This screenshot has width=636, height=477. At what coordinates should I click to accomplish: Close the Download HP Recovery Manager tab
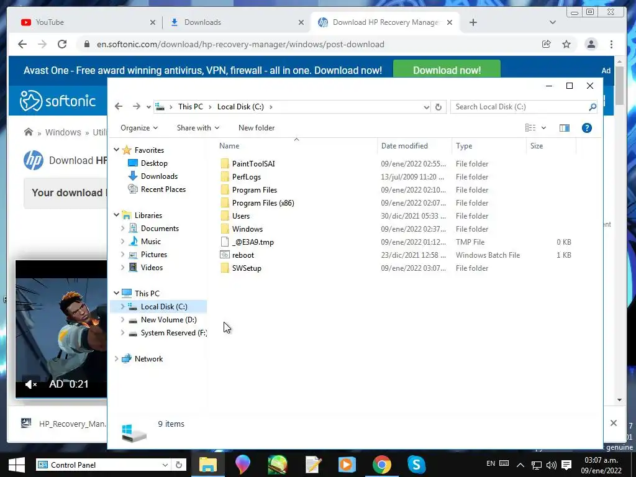[450, 22]
